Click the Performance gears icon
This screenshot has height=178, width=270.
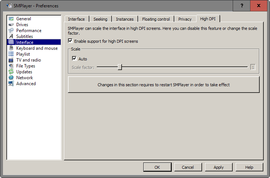coord(11,31)
